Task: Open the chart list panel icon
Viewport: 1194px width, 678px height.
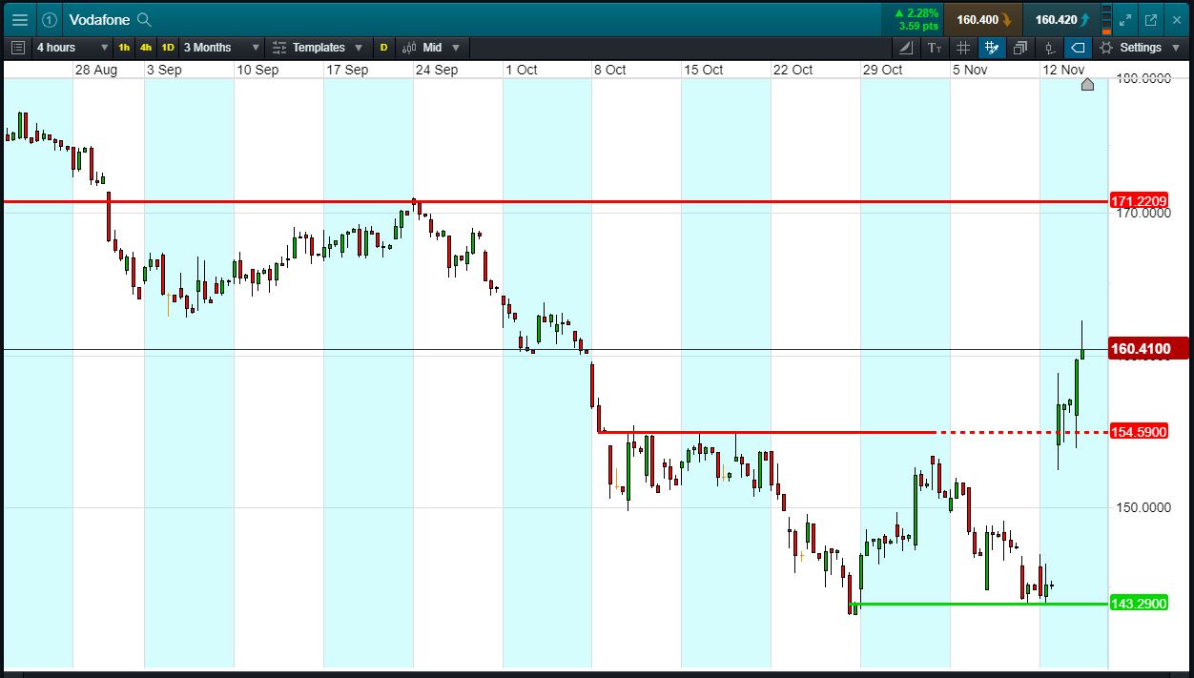Action: click(x=17, y=48)
